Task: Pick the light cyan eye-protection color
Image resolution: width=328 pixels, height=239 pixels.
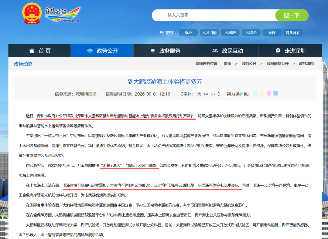Action: [255, 93]
